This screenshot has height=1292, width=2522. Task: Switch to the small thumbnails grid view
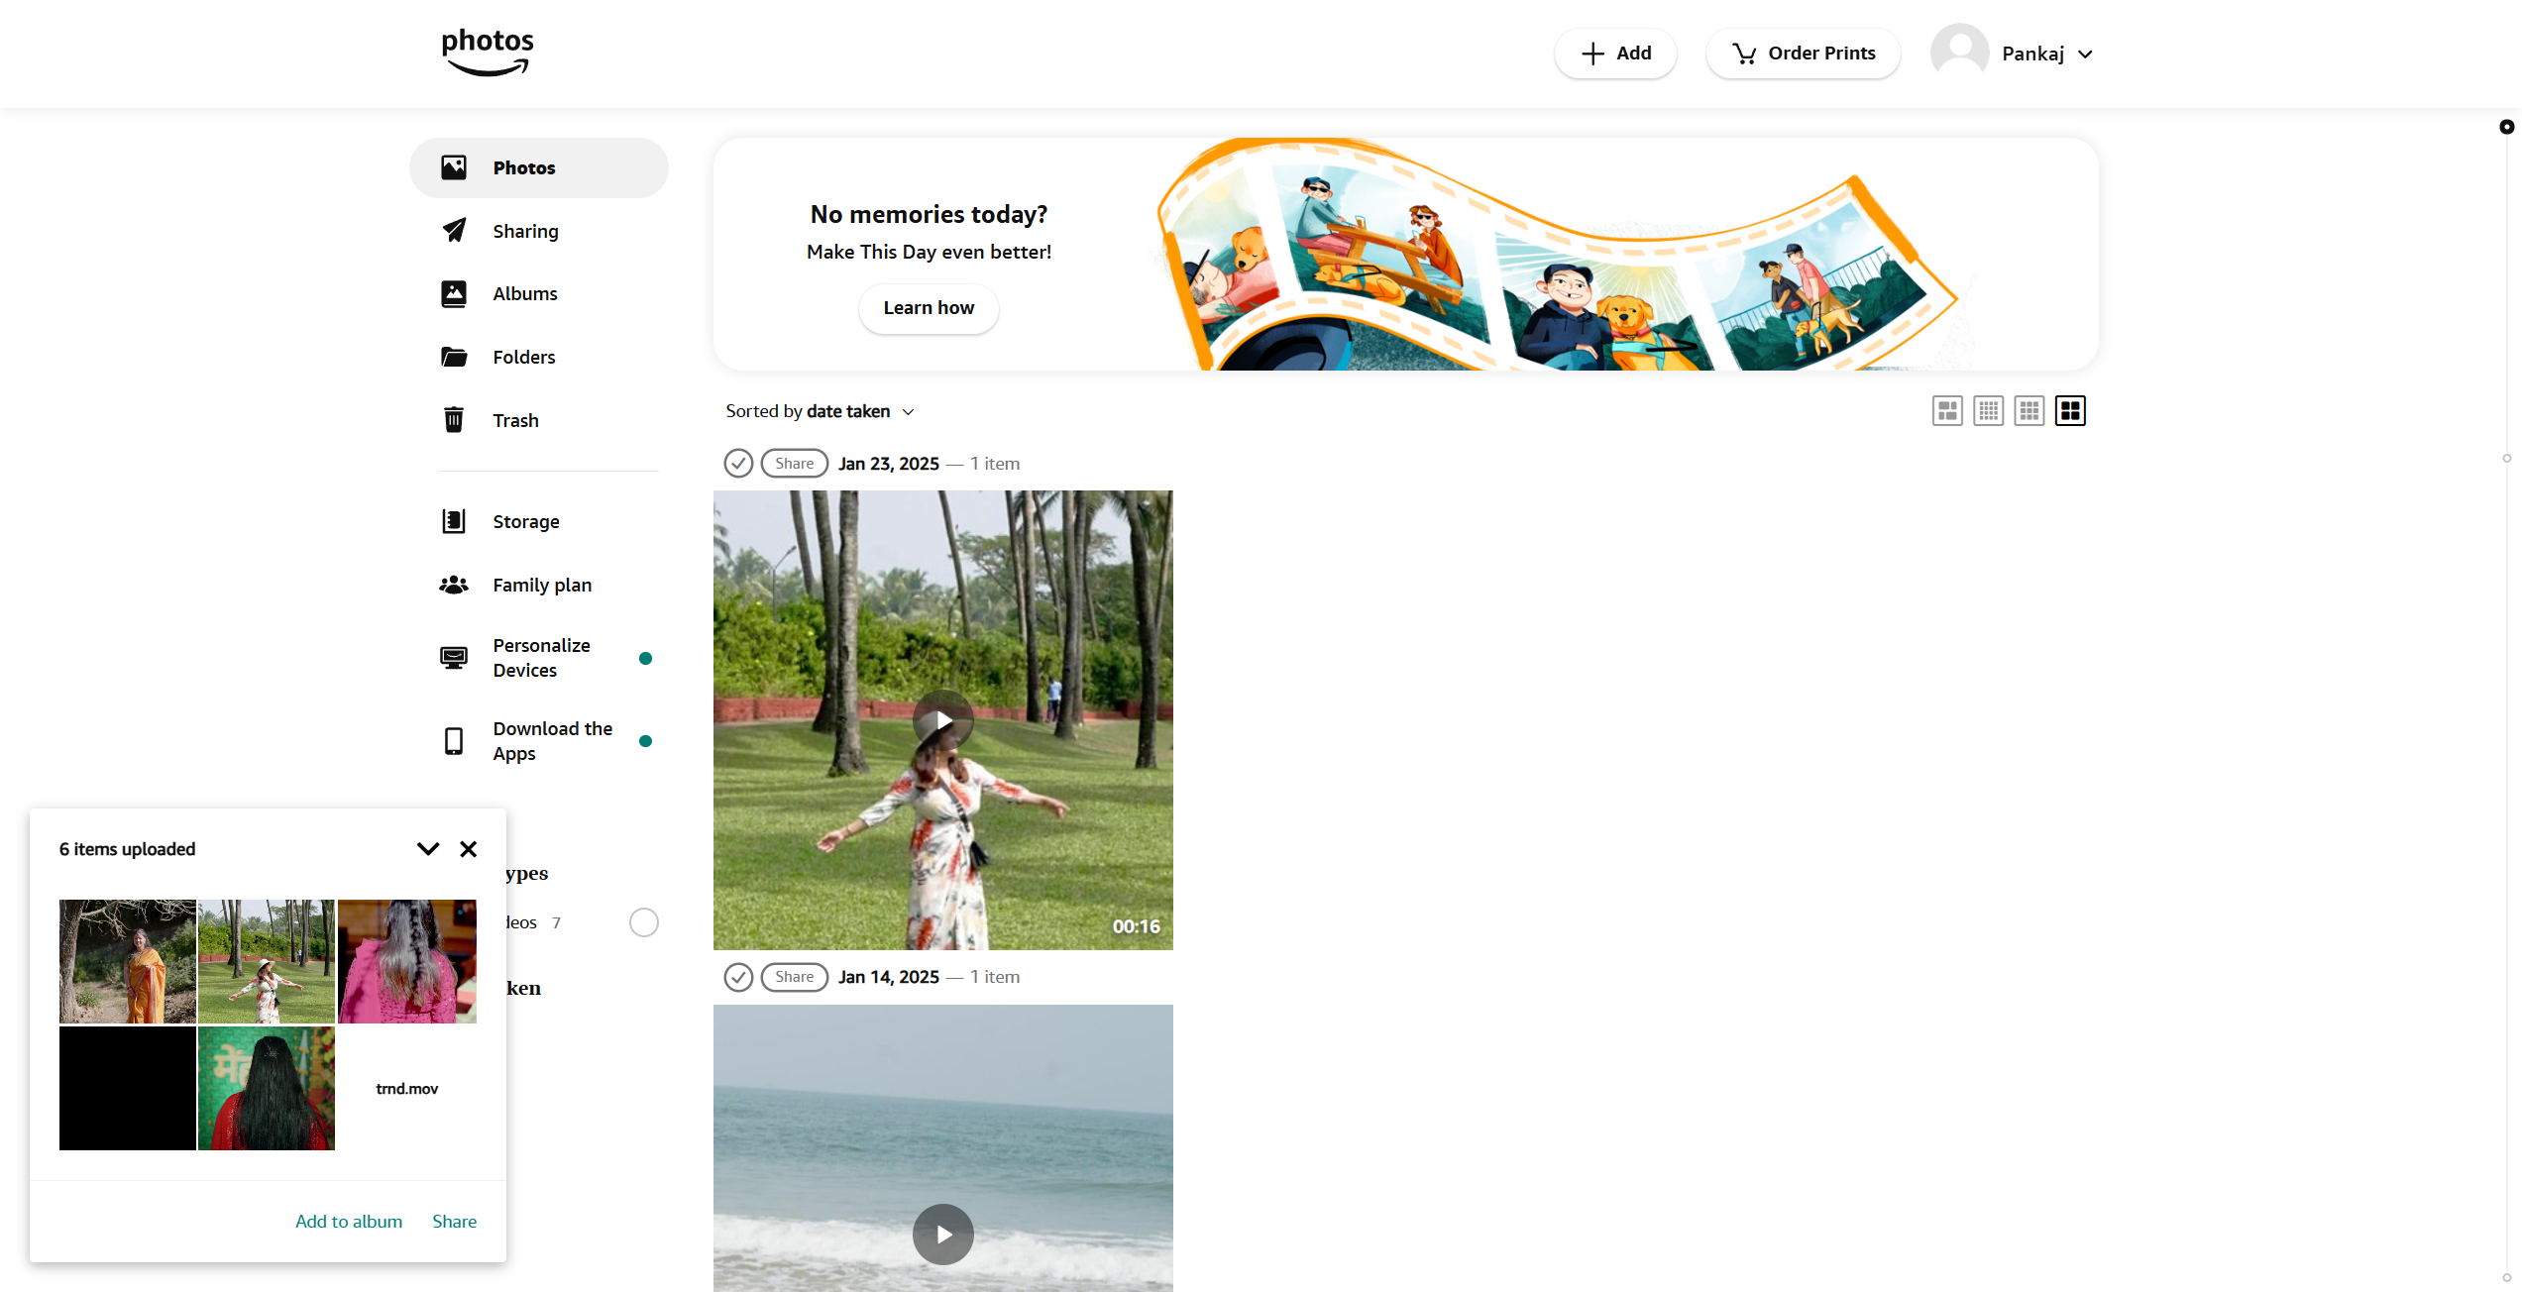tap(1988, 410)
